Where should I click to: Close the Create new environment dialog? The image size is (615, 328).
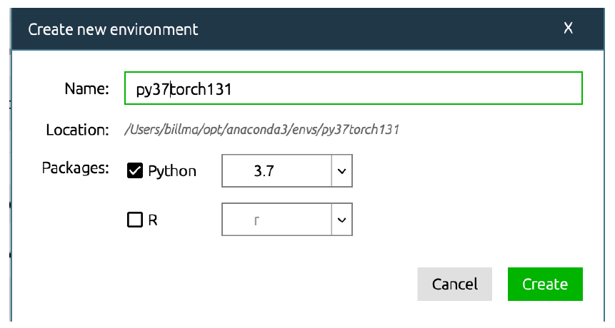(x=569, y=29)
